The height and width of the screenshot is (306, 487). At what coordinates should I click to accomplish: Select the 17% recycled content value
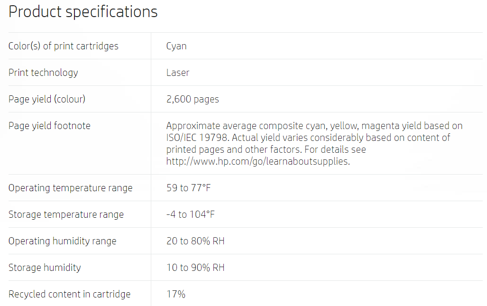coord(176,294)
